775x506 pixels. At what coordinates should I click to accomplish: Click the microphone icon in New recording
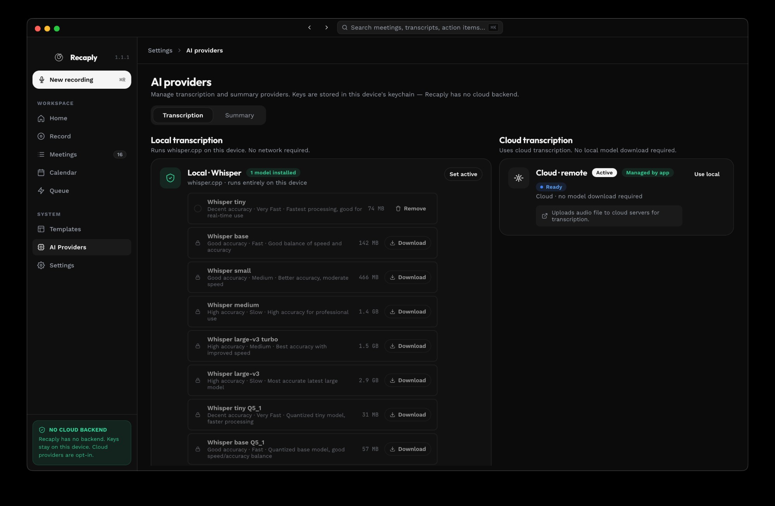[x=42, y=80]
